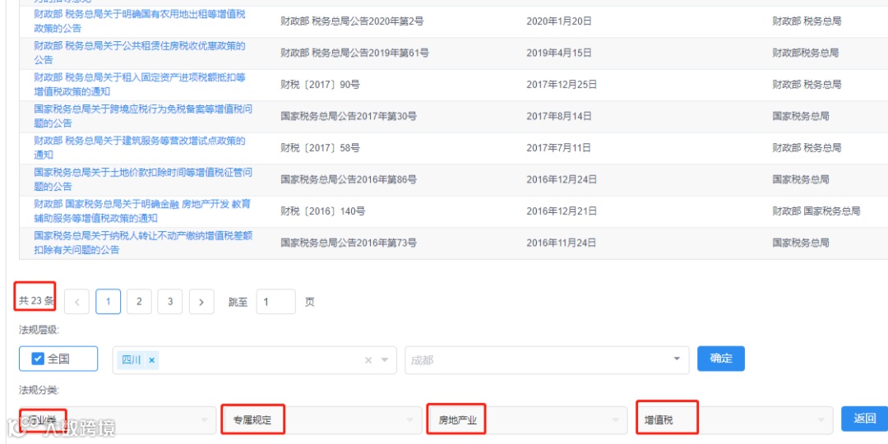Open 明确金融 房地产开发 教育辅助服务 link
This screenshot has width=888, height=444.
[142, 211]
